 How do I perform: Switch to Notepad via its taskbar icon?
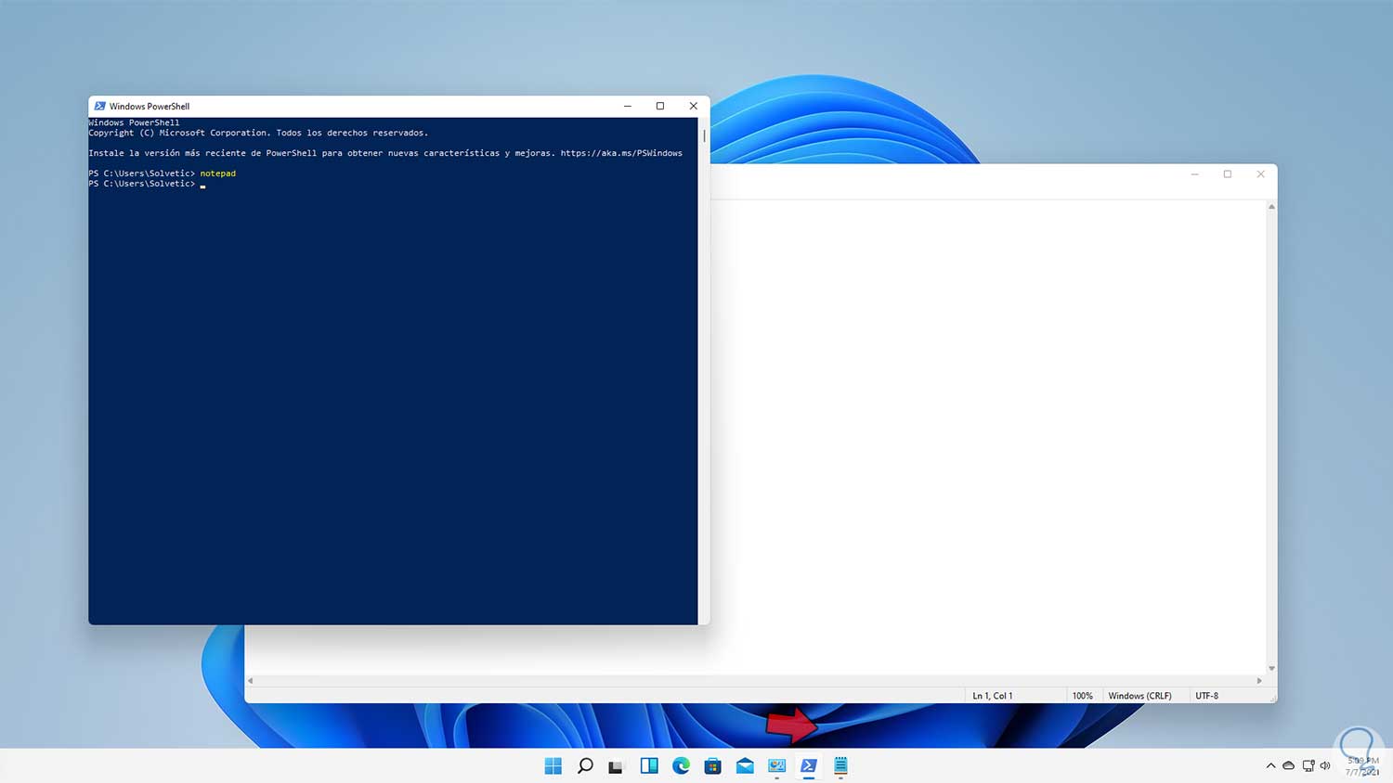click(x=840, y=765)
